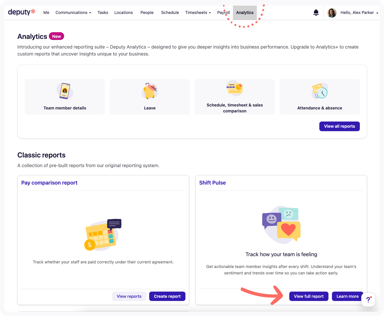Image resolution: width=384 pixels, height=316 pixels.
Task: Click the Attendance & absence clock icon
Action: click(x=320, y=91)
